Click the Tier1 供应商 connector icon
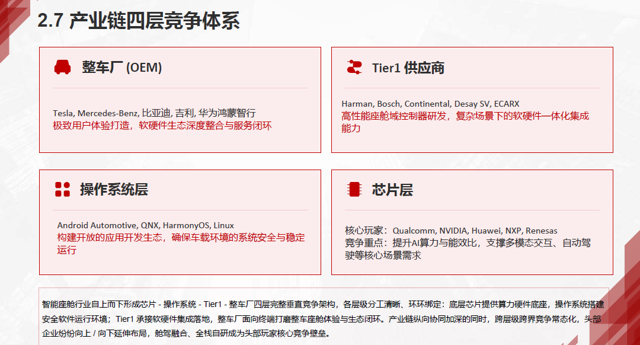Image resolution: width=640 pixels, height=345 pixels. [x=354, y=67]
